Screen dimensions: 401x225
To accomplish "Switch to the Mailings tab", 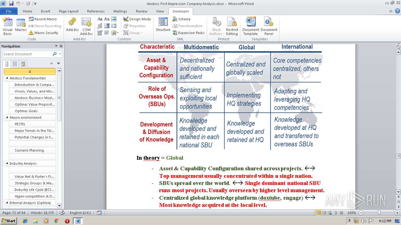I will tap(120, 11).
